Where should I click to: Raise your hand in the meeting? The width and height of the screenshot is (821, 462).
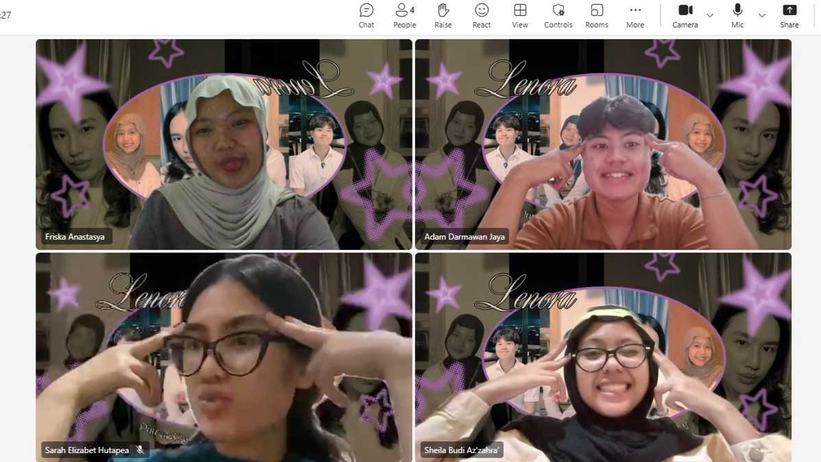443,16
